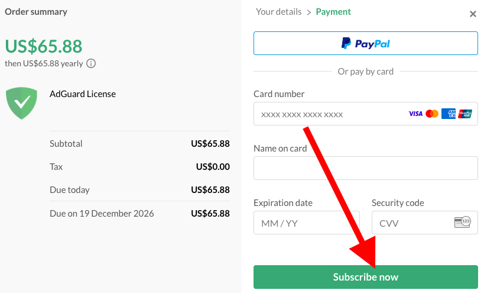Go back to Your details step
Image resolution: width=484 pixels, height=293 pixels.
coord(278,12)
